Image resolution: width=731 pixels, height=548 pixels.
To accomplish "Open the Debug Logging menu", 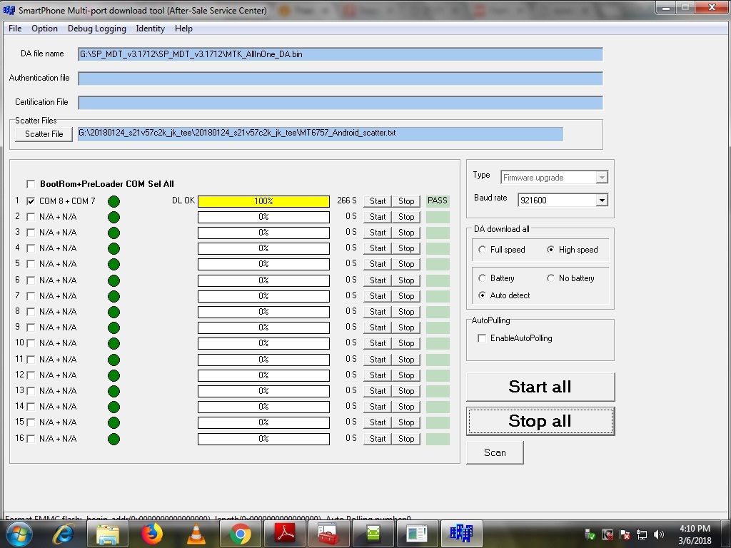I will 97,29.
